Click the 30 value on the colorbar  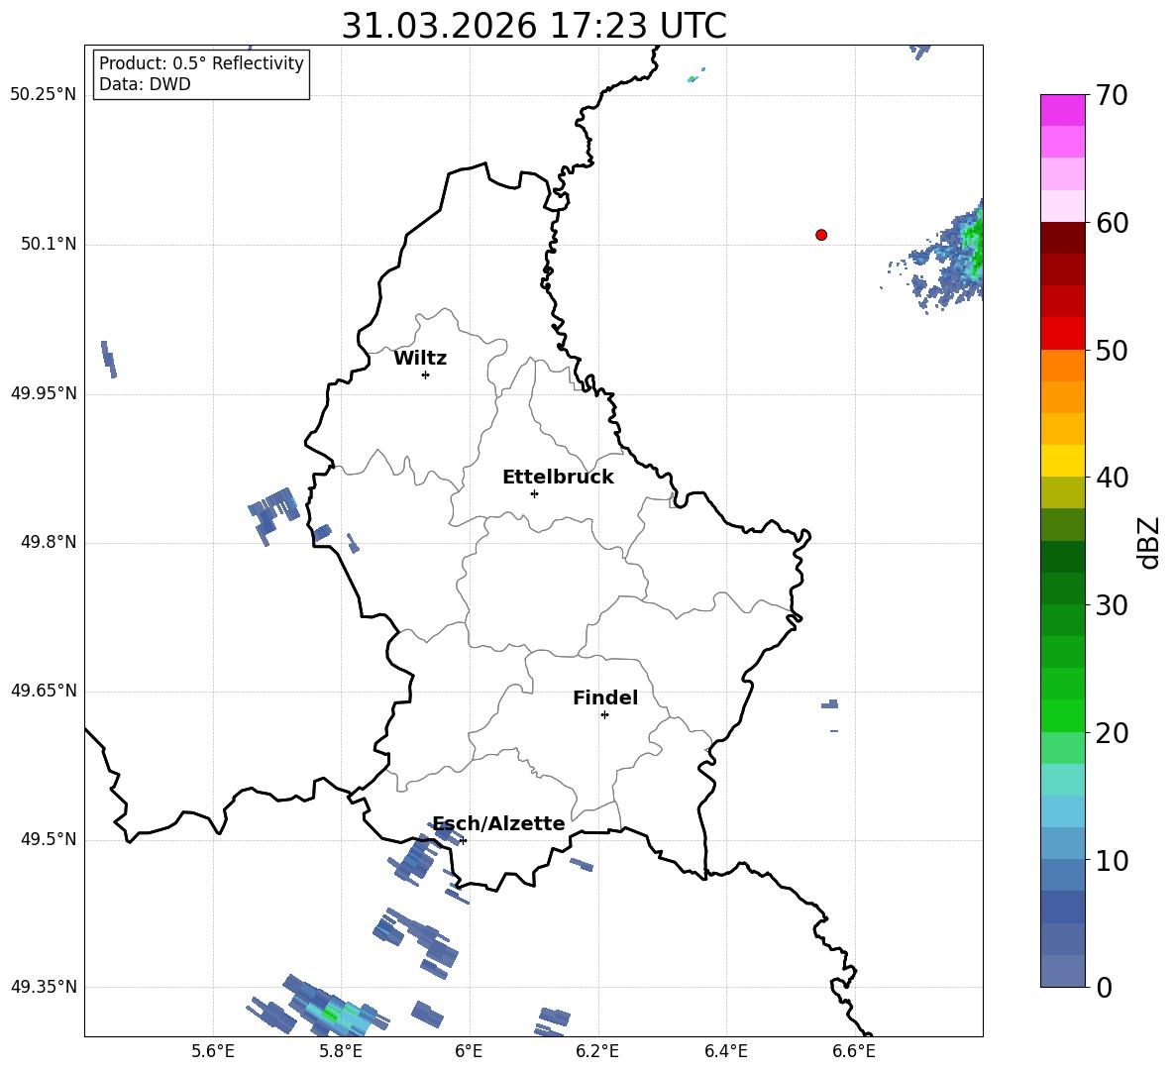[1112, 605]
